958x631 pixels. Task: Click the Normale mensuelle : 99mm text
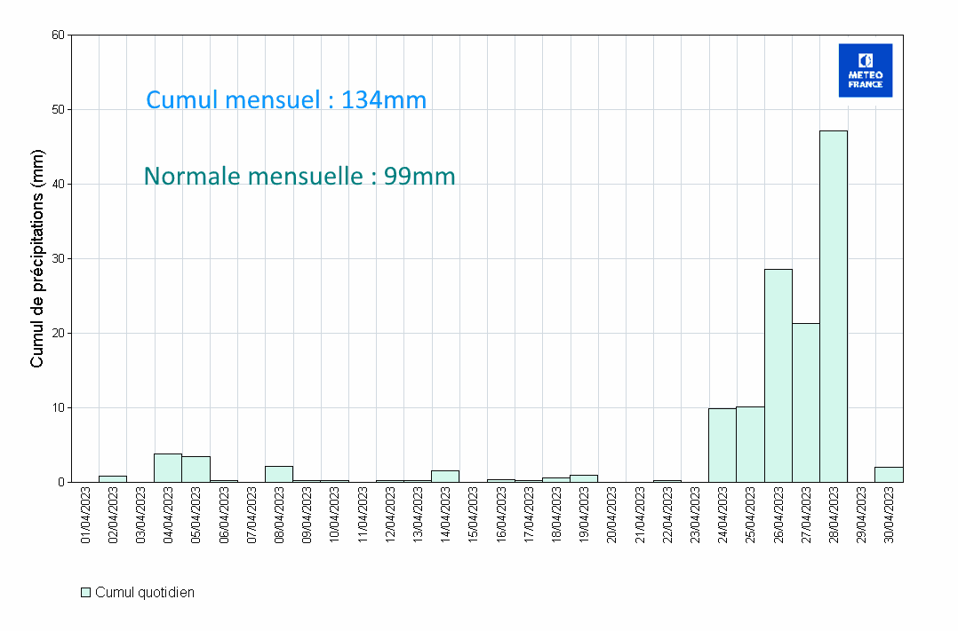pyautogui.click(x=299, y=177)
